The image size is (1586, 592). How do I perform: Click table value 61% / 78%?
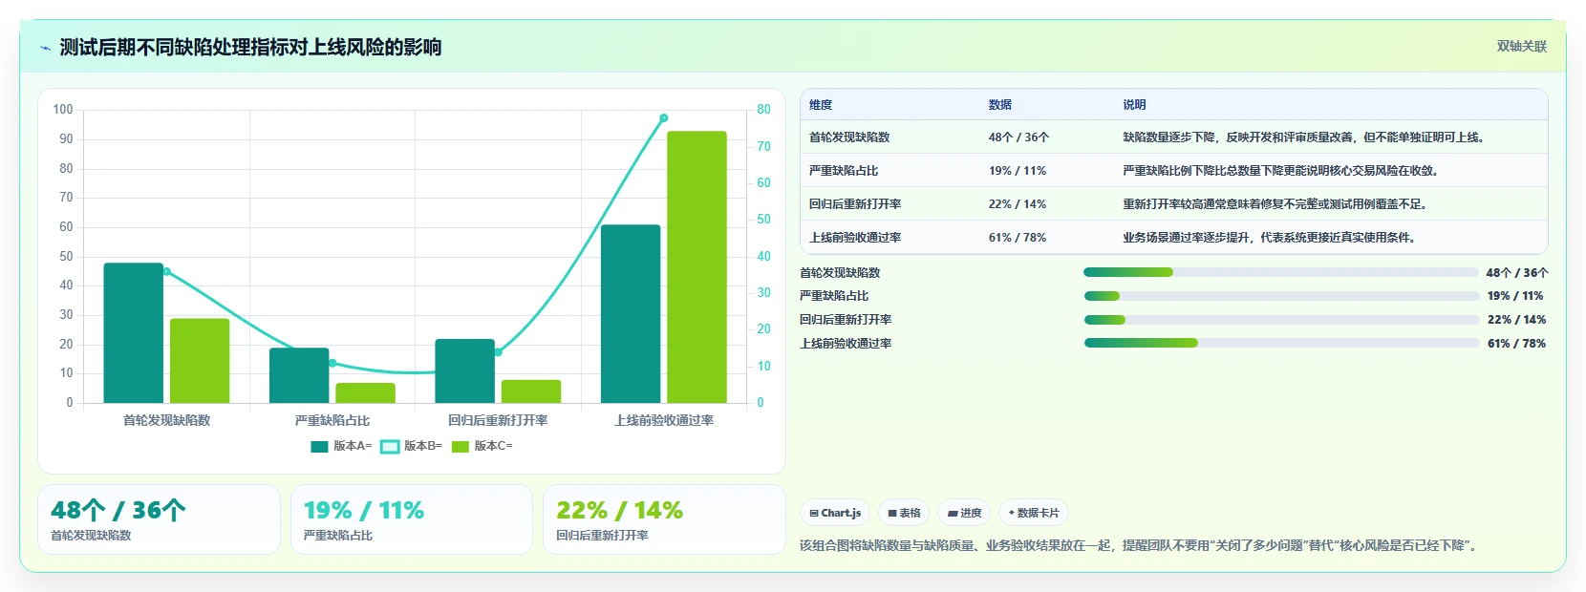(1018, 238)
